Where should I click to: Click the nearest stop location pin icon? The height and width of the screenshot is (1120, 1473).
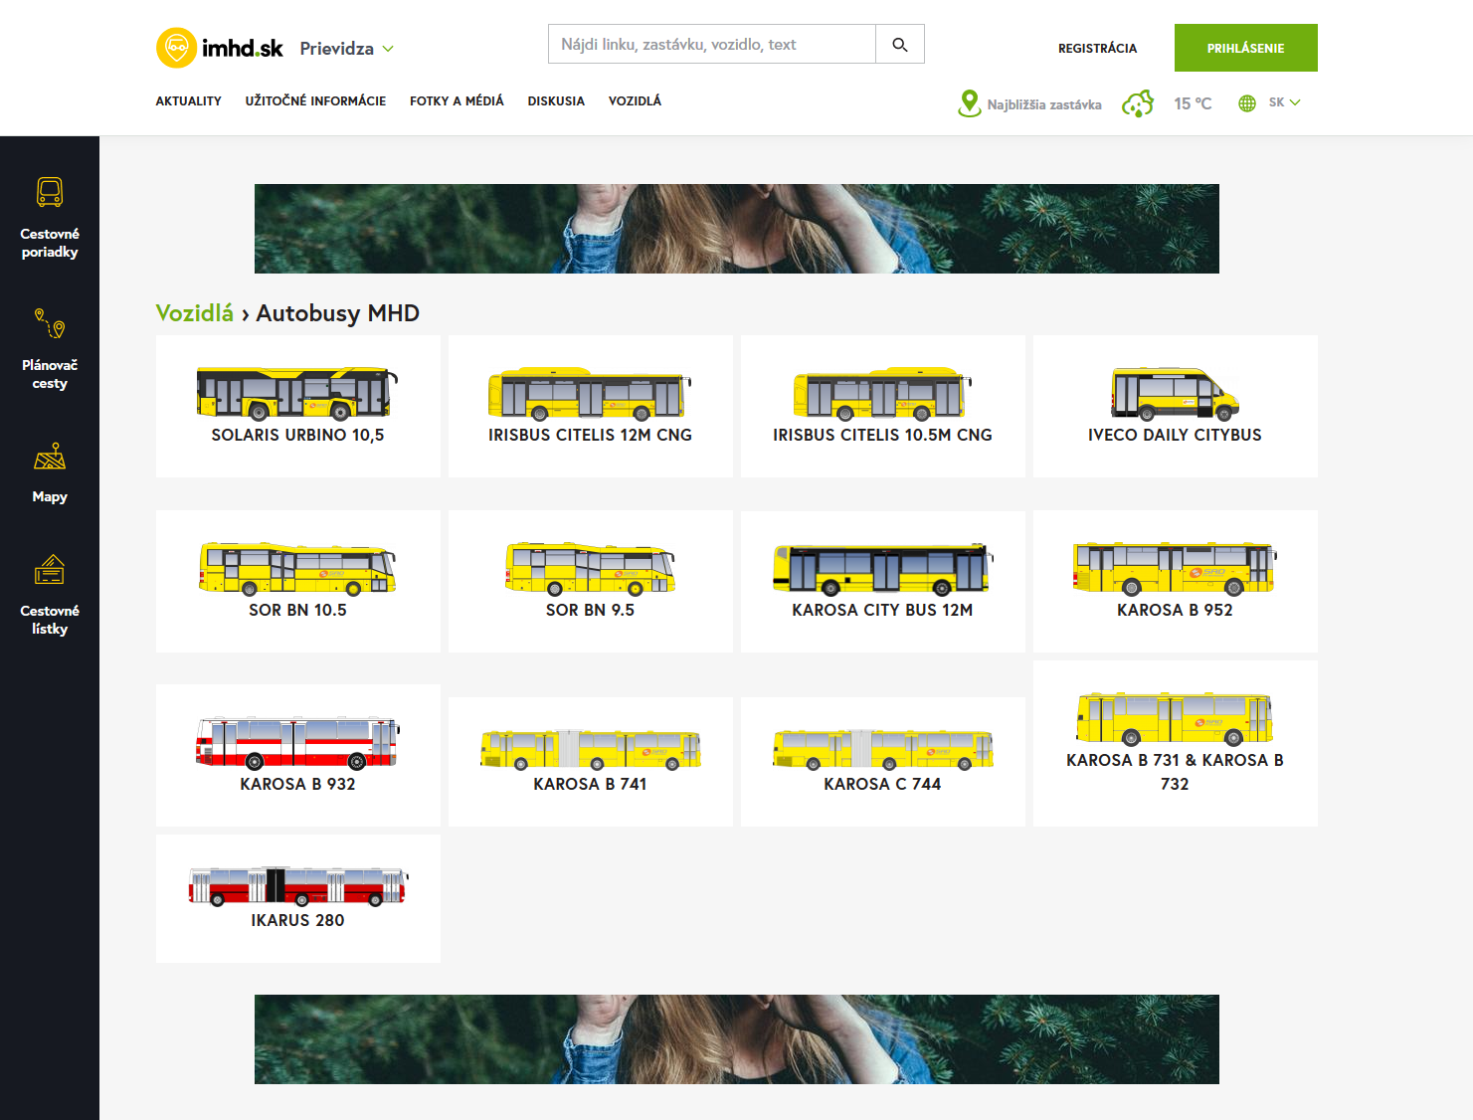pyautogui.click(x=969, y=103)
